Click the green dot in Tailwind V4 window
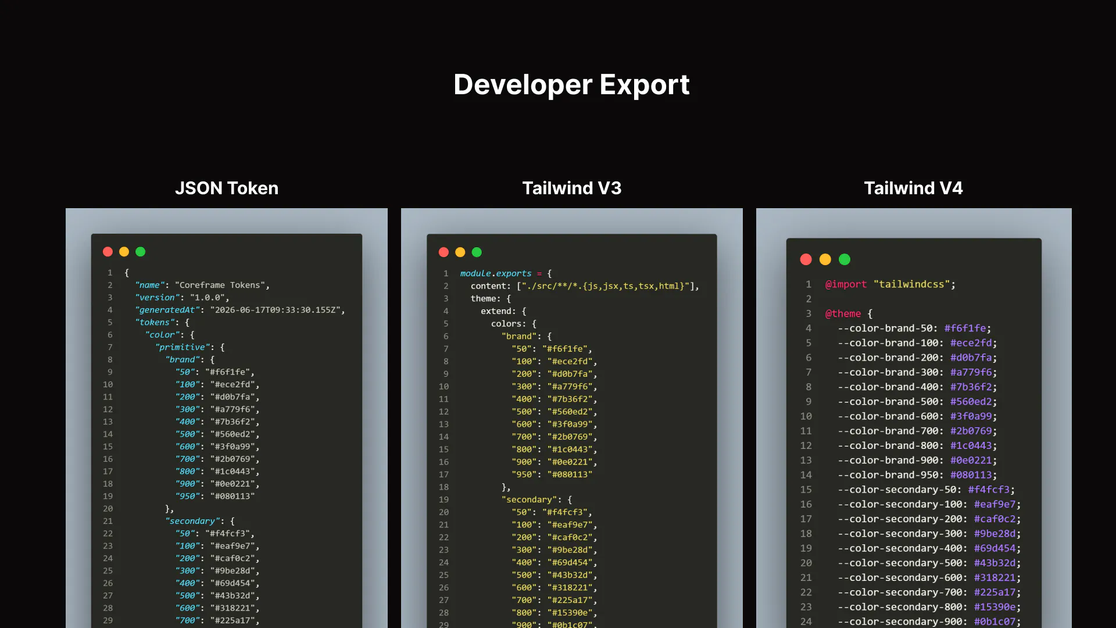 [845, 259]
